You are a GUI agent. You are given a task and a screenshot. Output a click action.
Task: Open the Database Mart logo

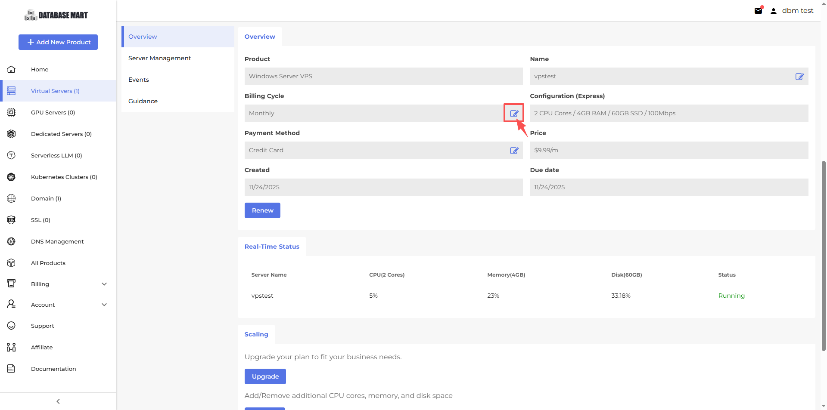(x=56, y=15)
